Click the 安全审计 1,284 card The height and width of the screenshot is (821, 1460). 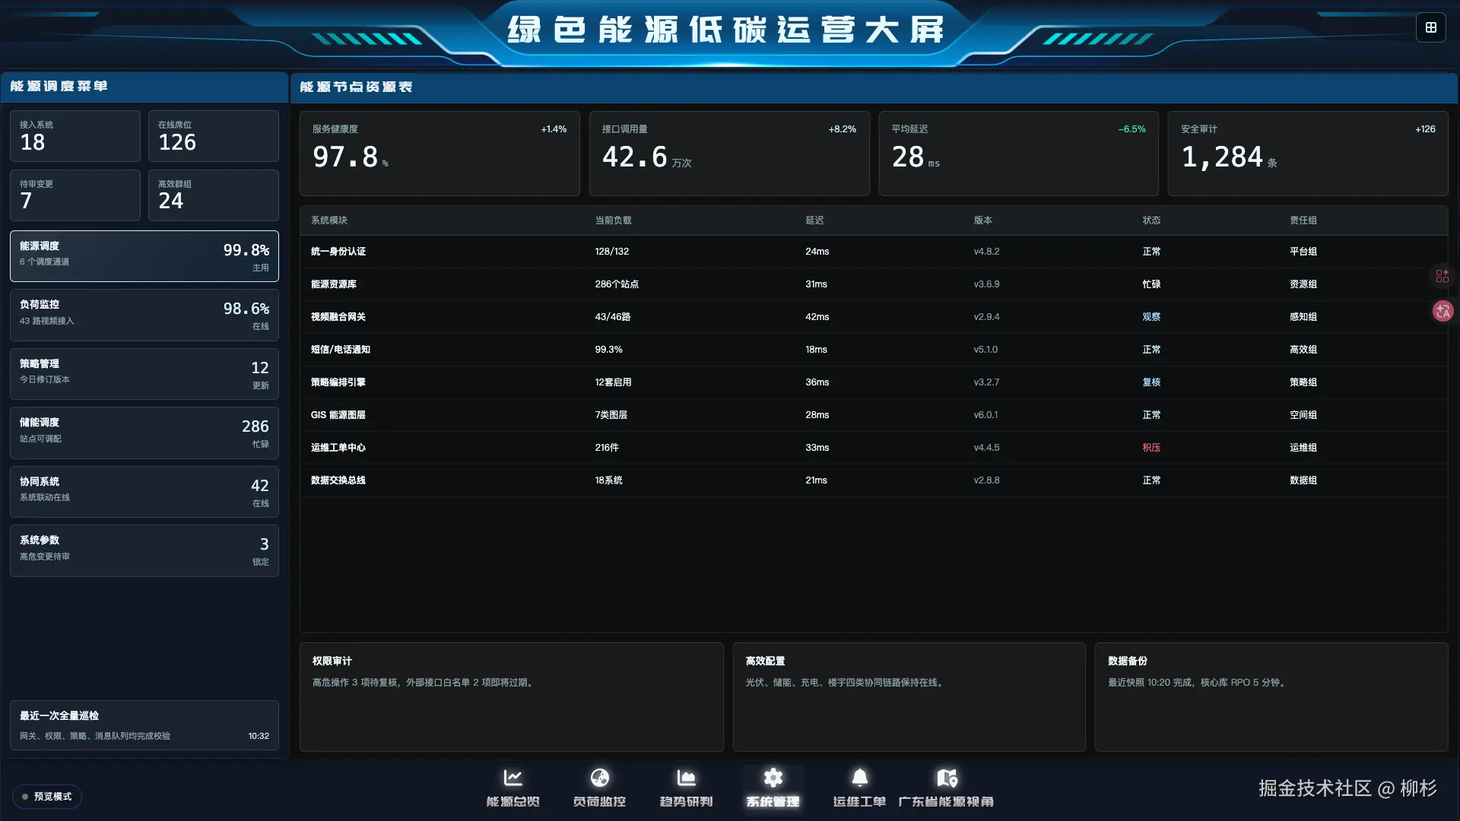point(1308,154)
